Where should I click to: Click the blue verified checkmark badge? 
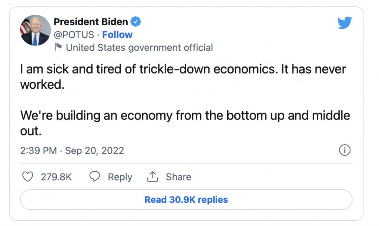tap(136, 22)
